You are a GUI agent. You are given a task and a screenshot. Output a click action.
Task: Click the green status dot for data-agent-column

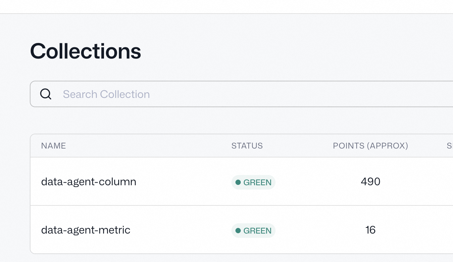[238, 182]
